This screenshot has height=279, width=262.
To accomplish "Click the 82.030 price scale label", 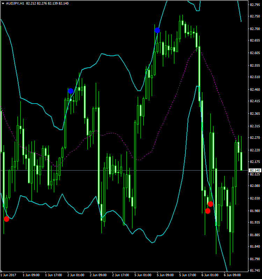I will [x=255, y=198].
